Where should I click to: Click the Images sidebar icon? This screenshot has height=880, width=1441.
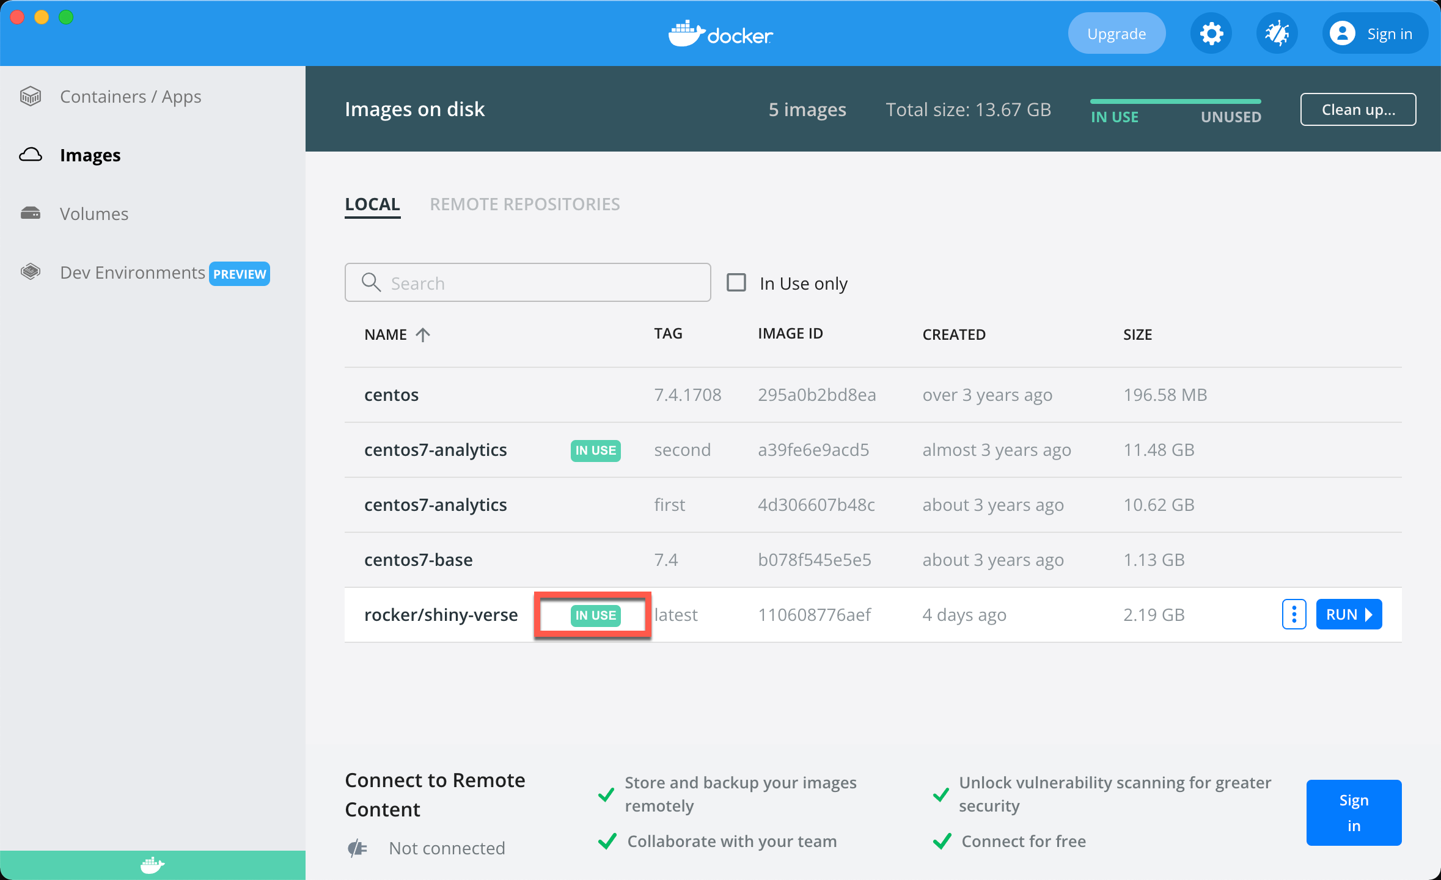tap(30, 155)
